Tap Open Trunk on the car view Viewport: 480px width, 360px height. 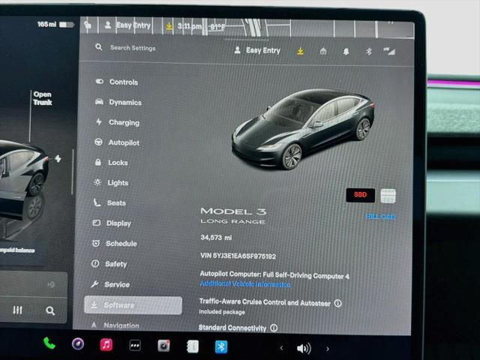43,98
